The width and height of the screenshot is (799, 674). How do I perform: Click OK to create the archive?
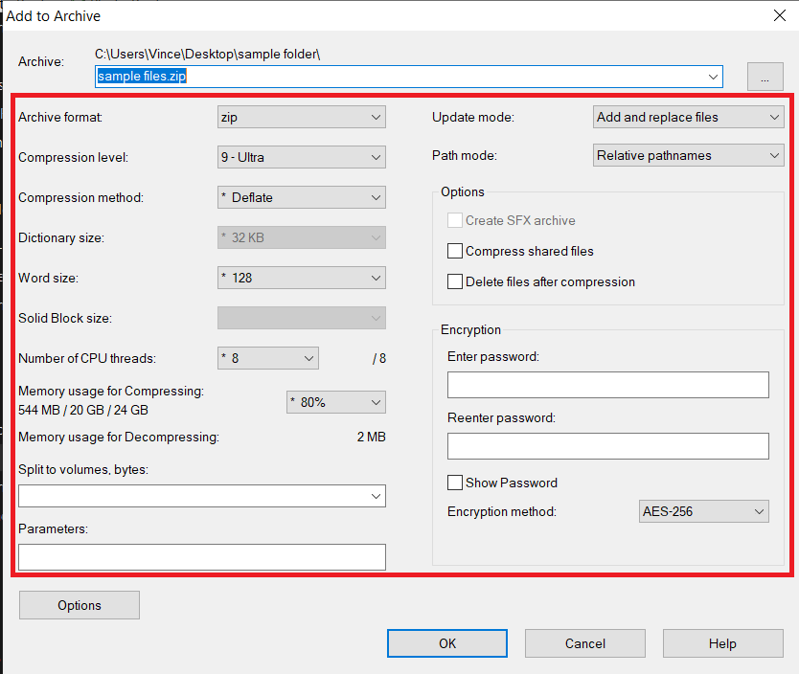tap(446, 642)
